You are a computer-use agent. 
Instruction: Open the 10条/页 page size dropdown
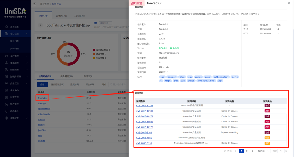263,151
